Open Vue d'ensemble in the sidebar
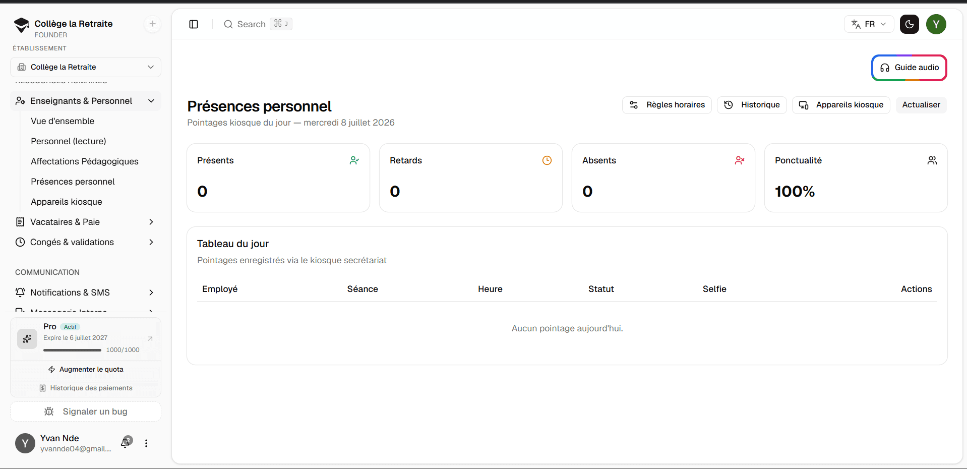Image resolution: width=967 pixels, height=469 pixels. (x=63, y=121)
